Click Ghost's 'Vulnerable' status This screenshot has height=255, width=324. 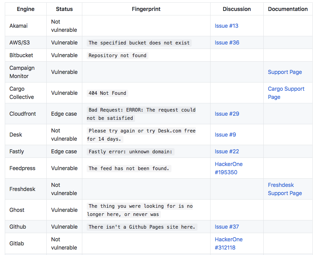pos(64,210)
